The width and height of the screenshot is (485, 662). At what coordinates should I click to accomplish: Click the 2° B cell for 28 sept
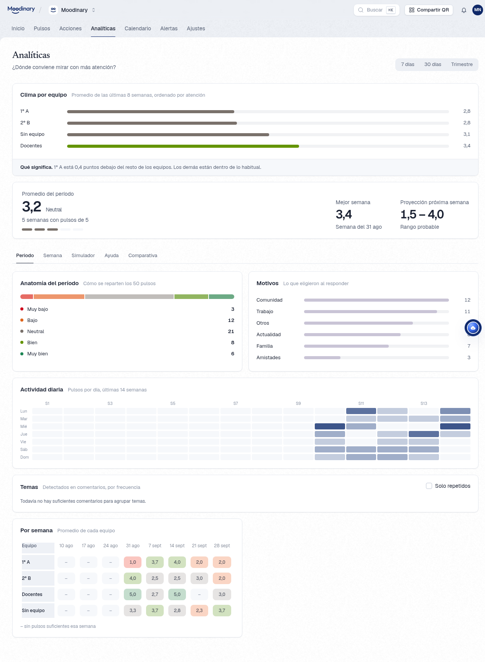(x=222, y=578)
